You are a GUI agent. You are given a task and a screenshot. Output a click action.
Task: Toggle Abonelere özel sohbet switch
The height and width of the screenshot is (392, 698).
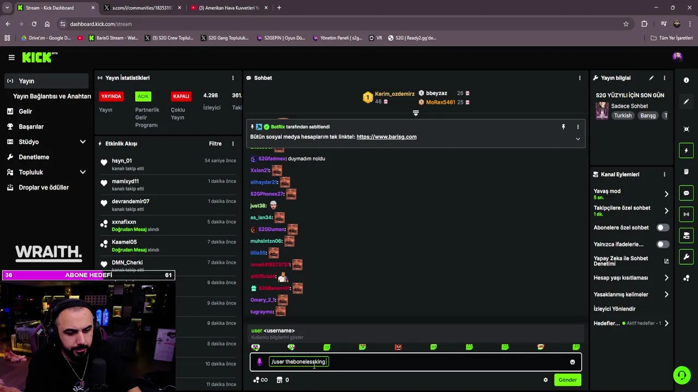coord(663,228)
